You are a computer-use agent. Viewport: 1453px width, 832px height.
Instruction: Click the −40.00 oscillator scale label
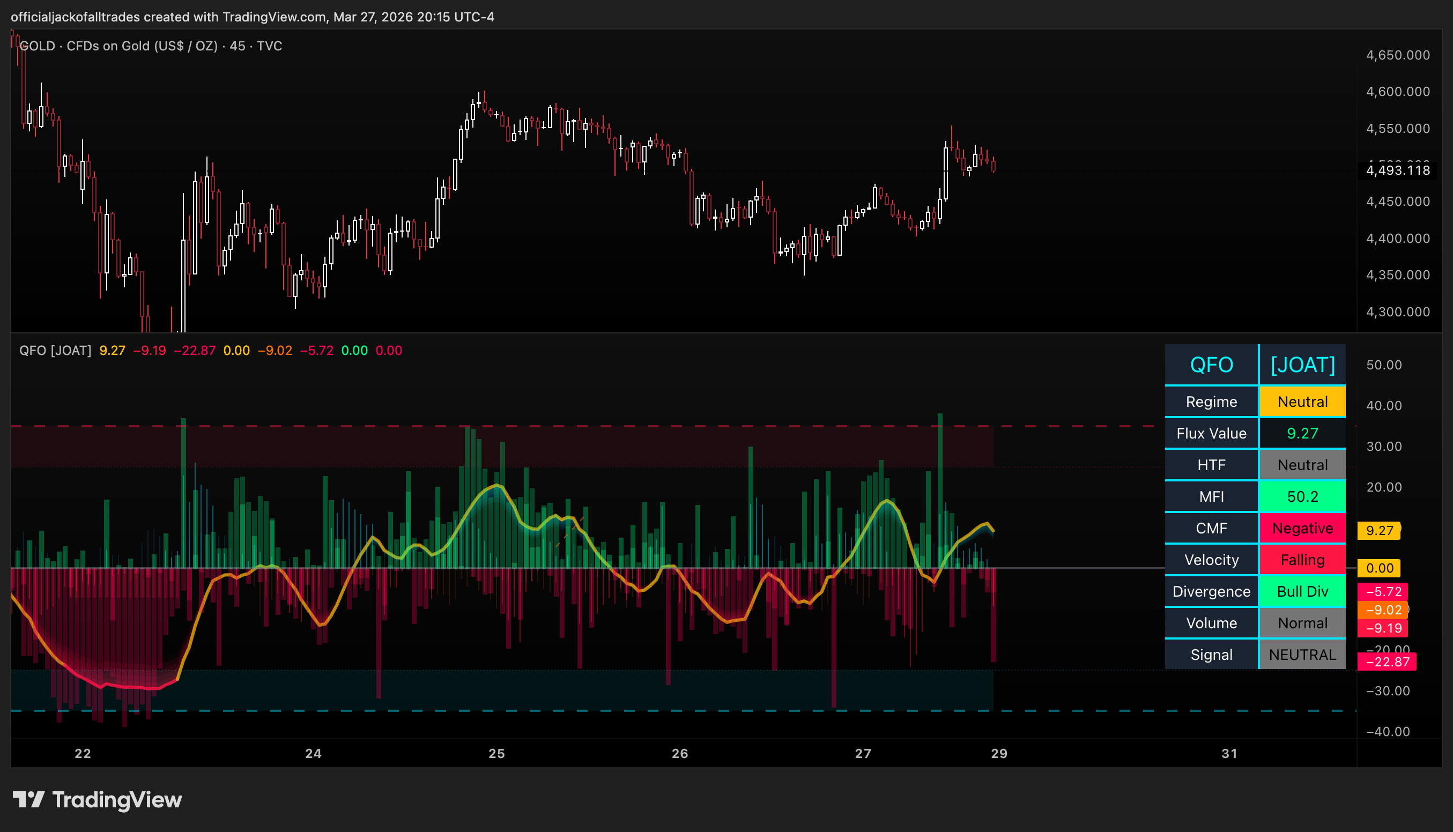(1388, 731)
